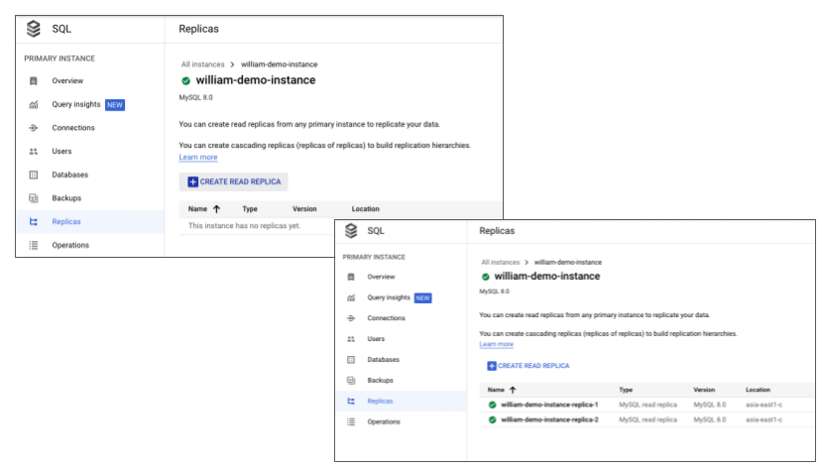Open the william-demo-instance-replica-2 link

(549, 419)
